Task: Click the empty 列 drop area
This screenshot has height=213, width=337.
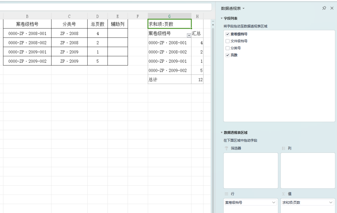Action: point(308,171)
